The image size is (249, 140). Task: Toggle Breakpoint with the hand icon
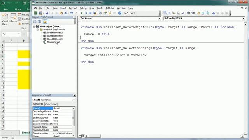coord(198,13)
